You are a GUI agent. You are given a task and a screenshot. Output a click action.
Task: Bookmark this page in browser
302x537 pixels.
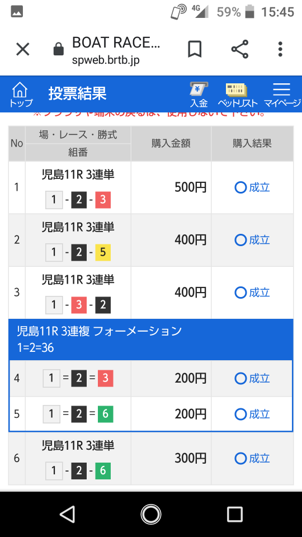[x=195, y=49]
